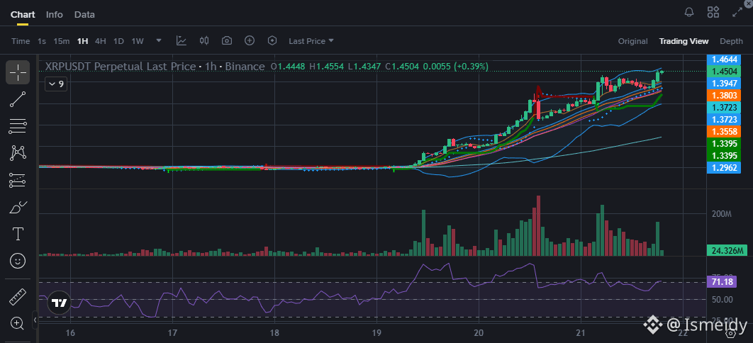The width and height of the screenshot is (753, 343).
Task: Click the 1.2962 lower band label
Action: pyautogui.click(x=724, y=167)
